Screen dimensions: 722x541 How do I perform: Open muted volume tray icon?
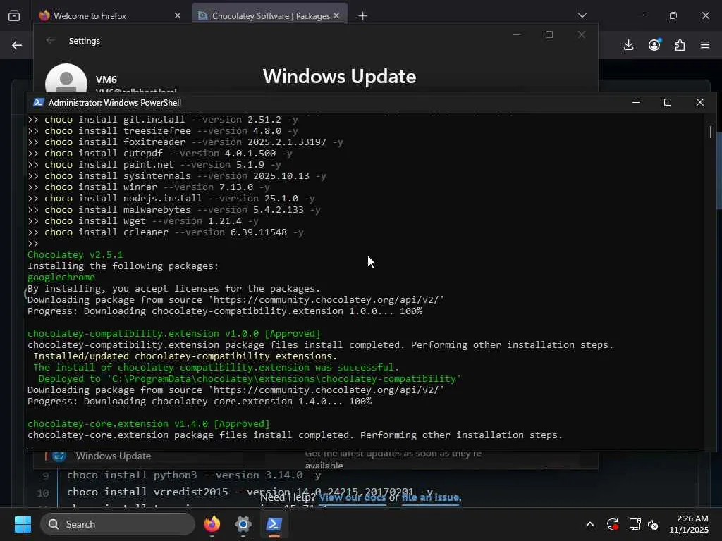coord(653,524)
